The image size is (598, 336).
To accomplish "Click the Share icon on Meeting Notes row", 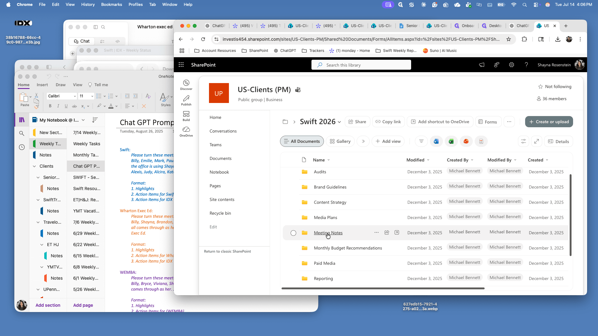I will pyautogui.click(x=387, y=232).
